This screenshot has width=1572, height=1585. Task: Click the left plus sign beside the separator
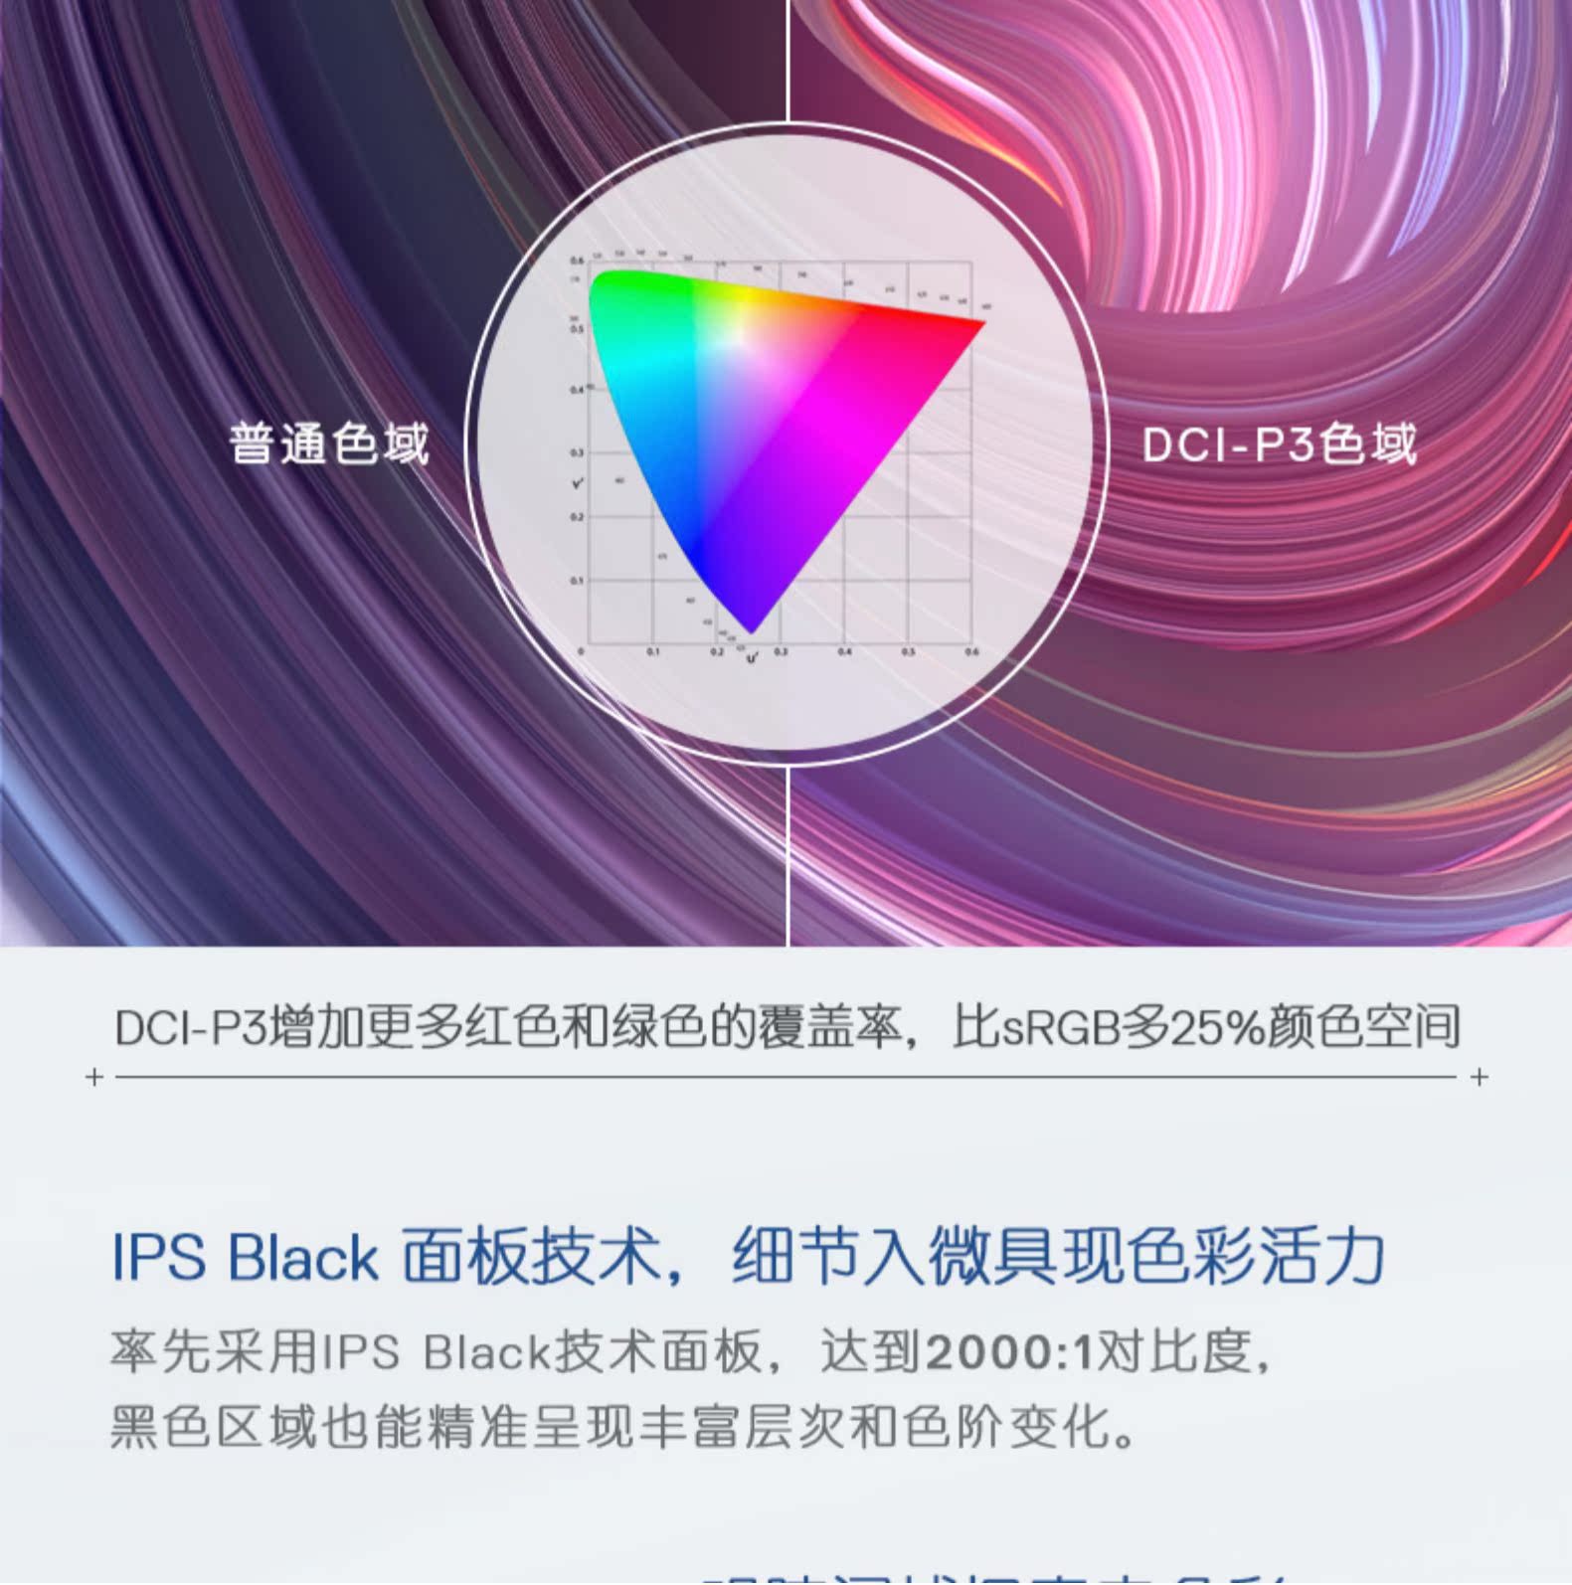coord(94,1077)
